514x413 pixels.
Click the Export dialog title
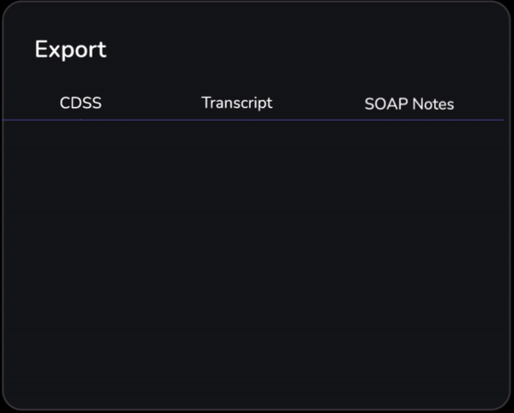pyautogui.click(x=70, y=49)
